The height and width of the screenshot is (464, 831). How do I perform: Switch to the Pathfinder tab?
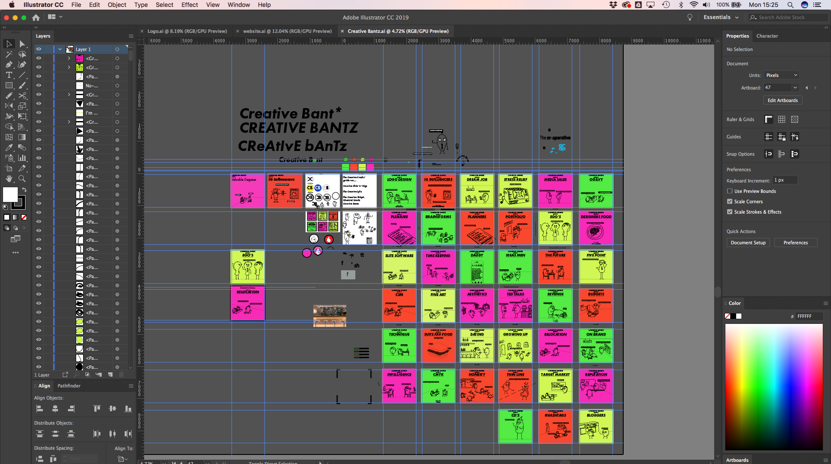click(x=69, y=386)
